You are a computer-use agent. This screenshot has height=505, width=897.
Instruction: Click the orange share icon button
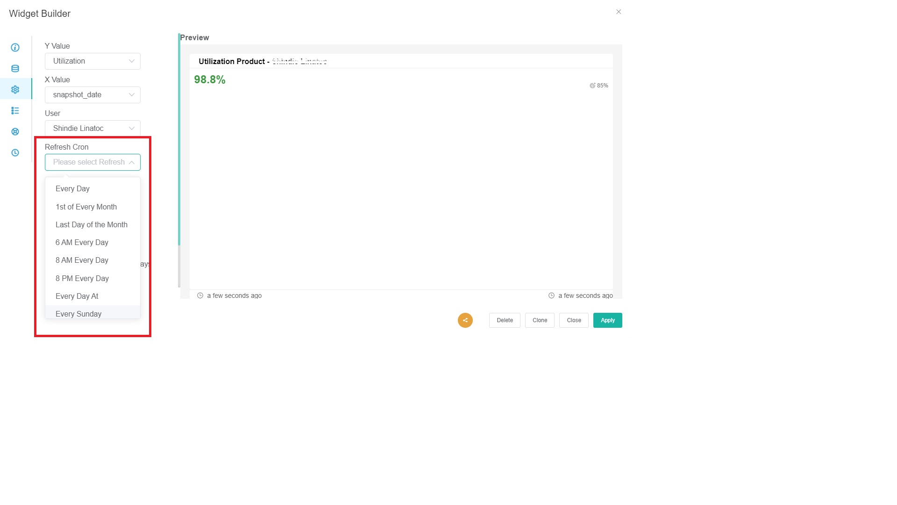click(x=465, y=320)
